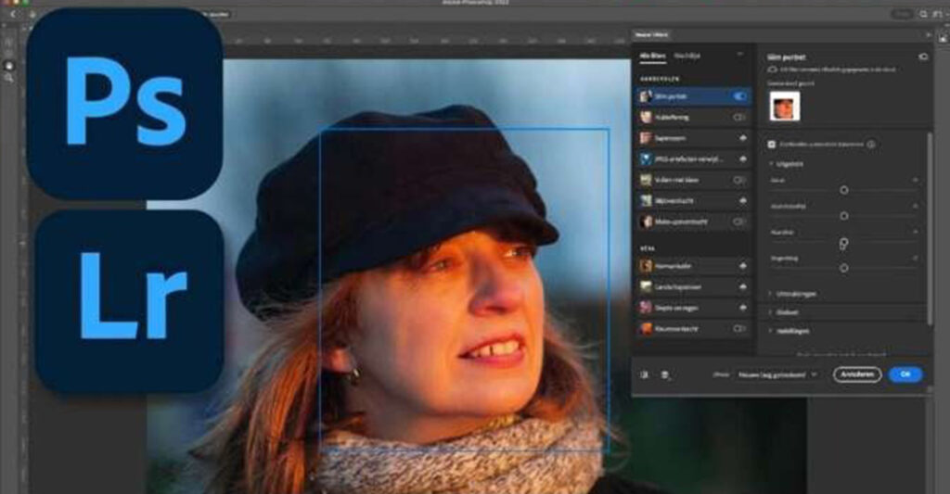This screenshot has width=950, height=494.
Task: Enable the Make-upoverdracht filter toggle
Action: point(739,222)
